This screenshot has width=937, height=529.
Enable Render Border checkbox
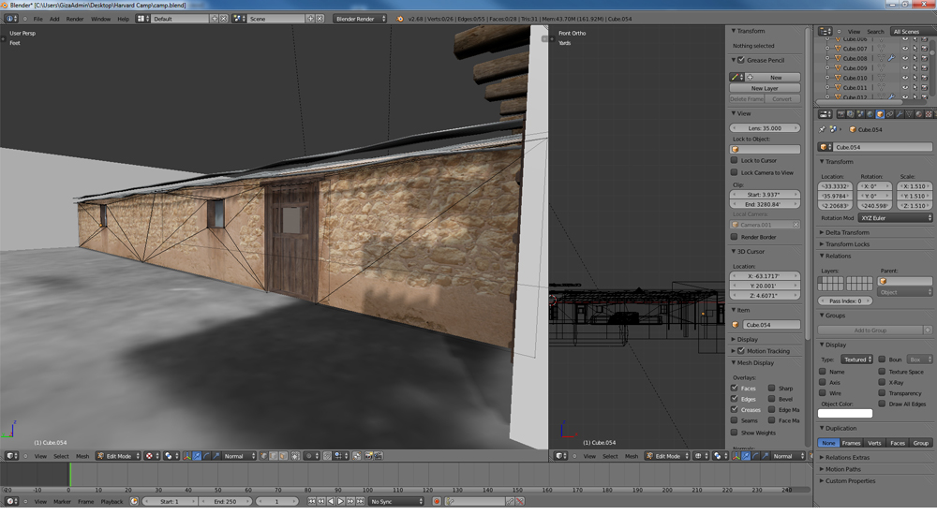point(735,237)
